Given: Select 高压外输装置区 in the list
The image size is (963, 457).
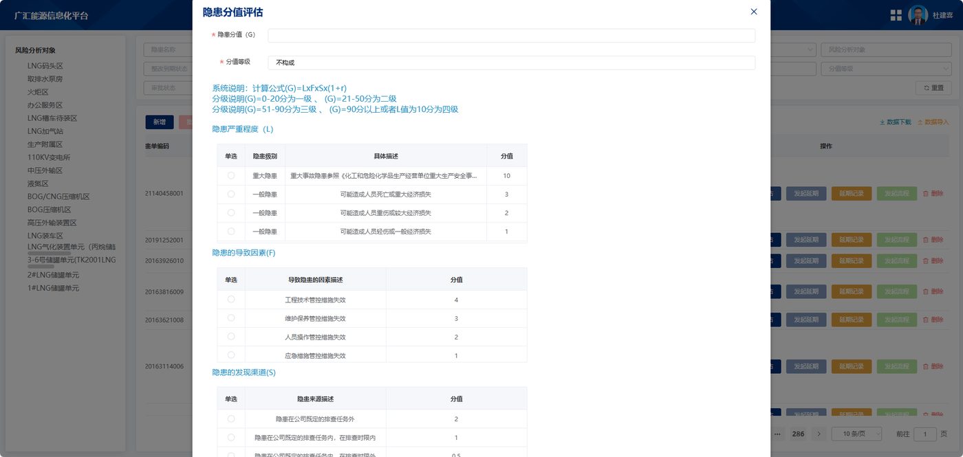Looking at the screenshot, I should (52, 223).
